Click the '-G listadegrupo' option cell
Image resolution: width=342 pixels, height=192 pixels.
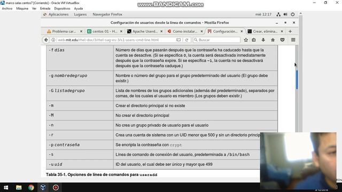coord(80,93)
